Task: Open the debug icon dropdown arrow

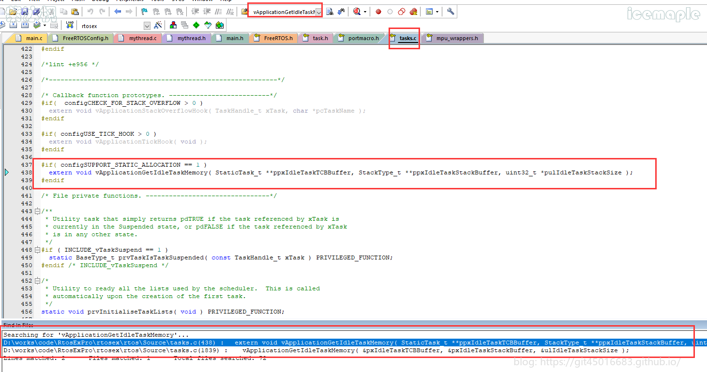Action: (365, 12)
